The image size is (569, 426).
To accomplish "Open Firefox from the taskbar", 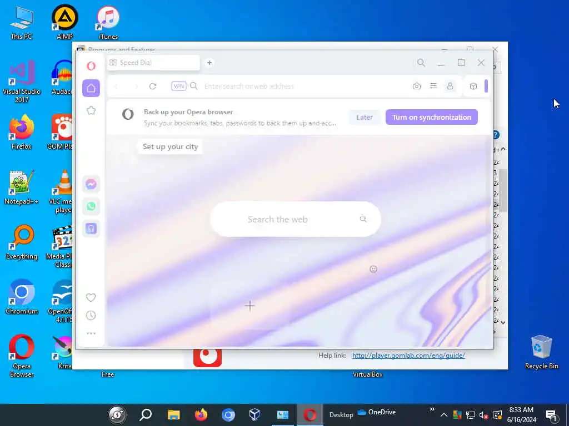I will pos(201,415).
